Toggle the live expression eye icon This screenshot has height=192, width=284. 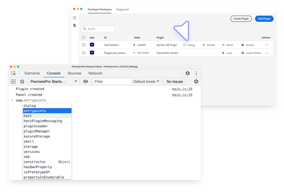coord(86,81)
